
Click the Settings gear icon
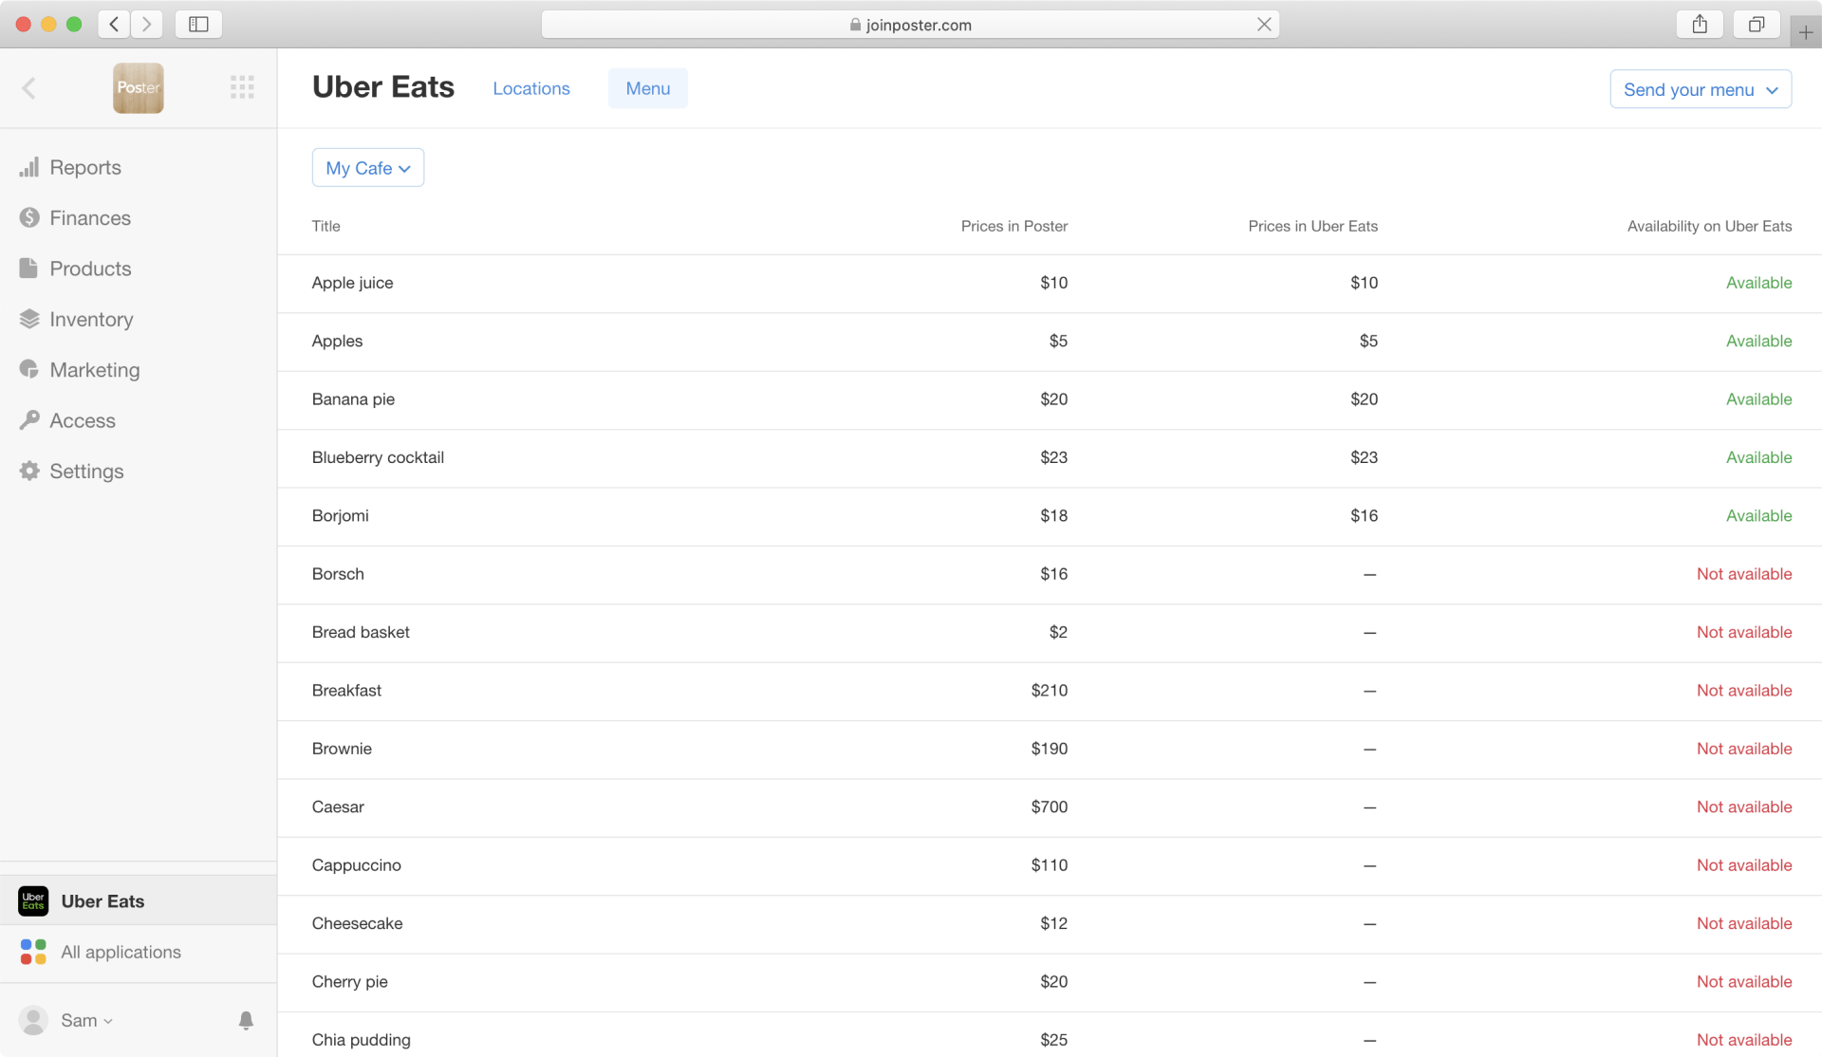[29, 471]
